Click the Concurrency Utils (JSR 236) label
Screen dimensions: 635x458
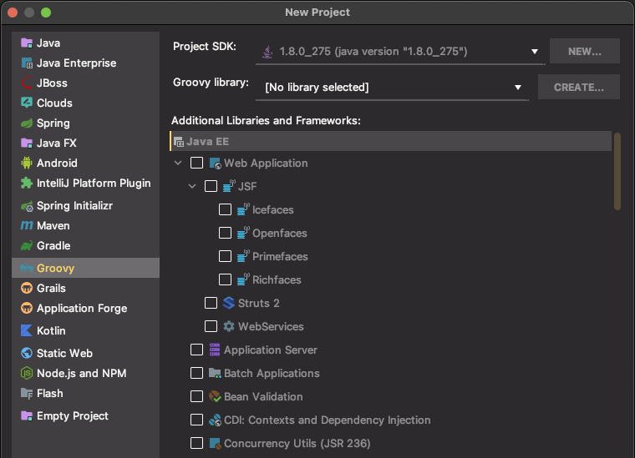point(297,444)
